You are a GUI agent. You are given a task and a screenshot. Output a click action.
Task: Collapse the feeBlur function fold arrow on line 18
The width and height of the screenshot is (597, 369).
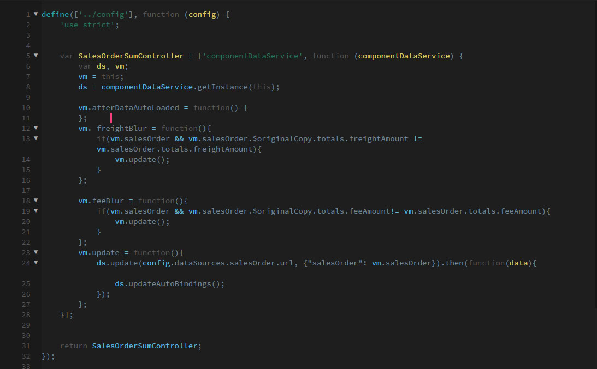36,200
